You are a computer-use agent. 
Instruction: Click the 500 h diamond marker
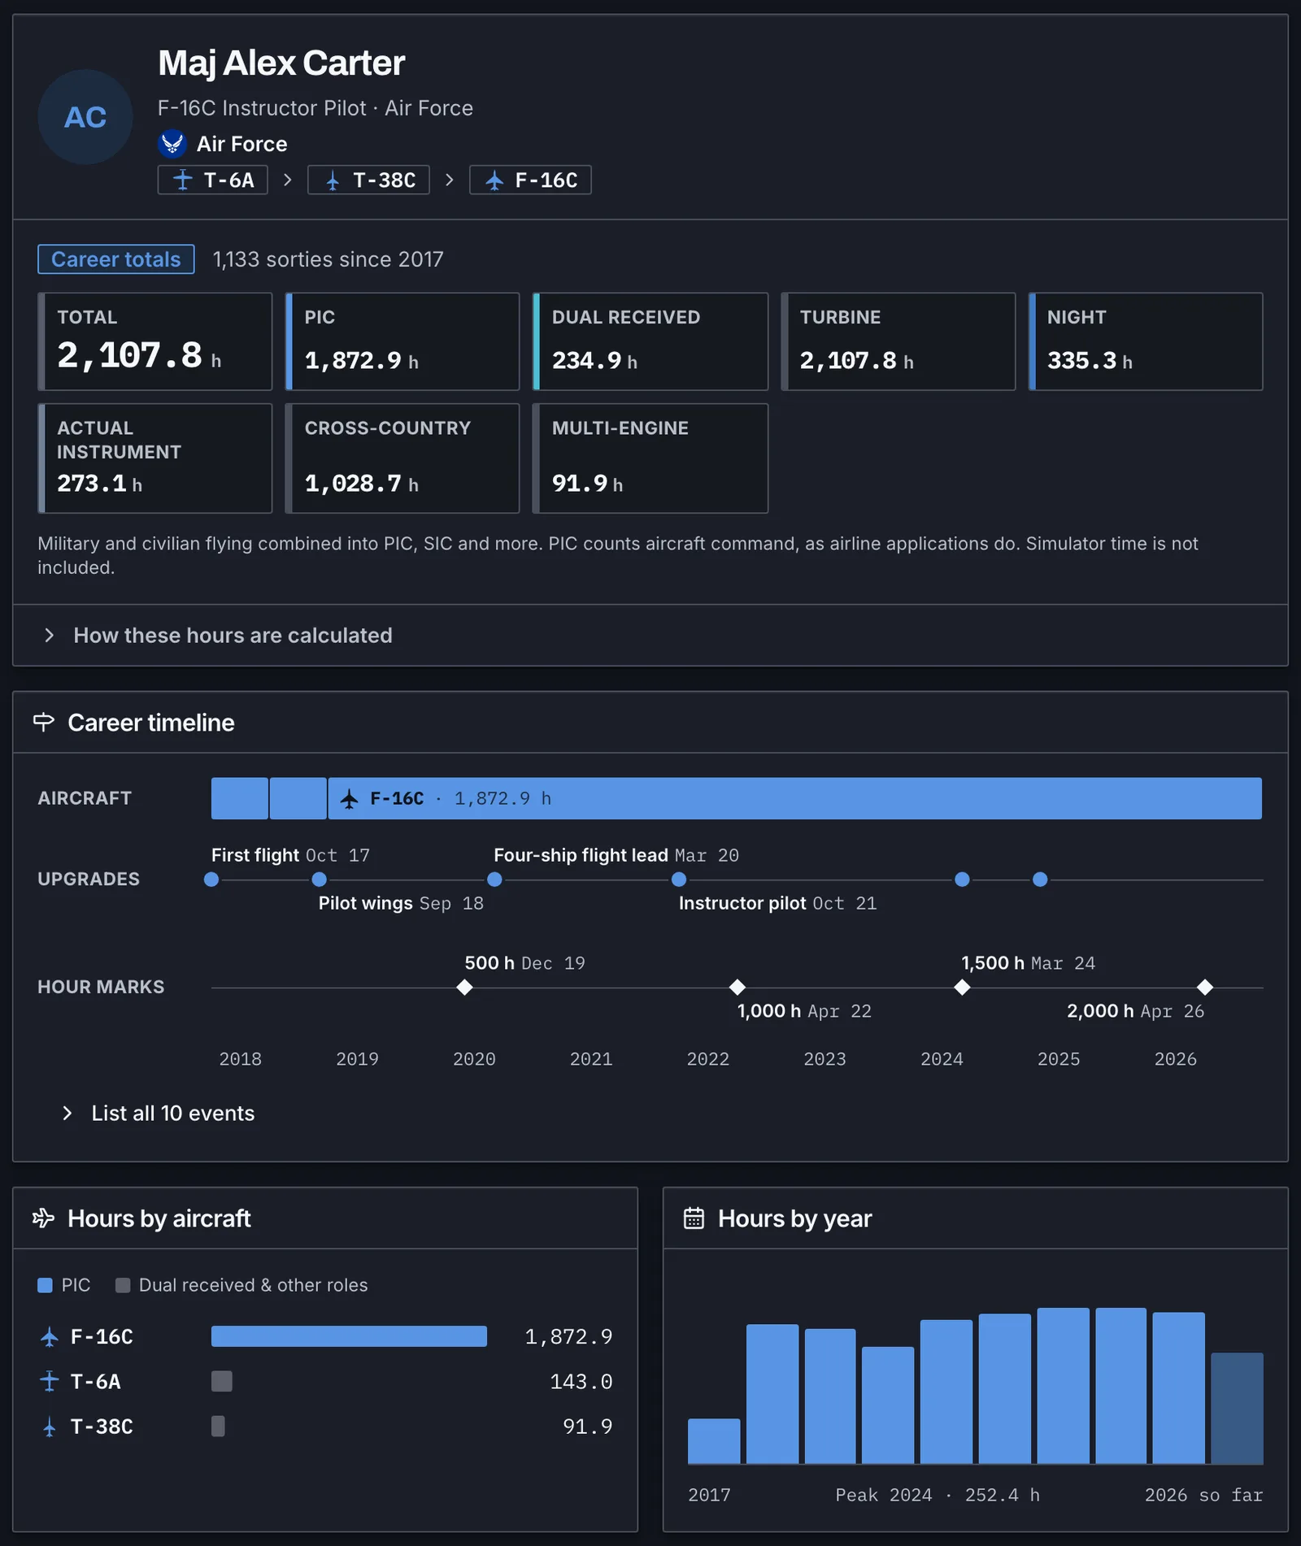click(464, 988)
